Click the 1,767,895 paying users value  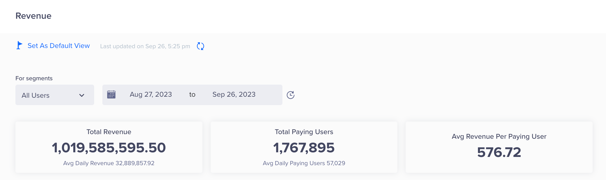(x=304, y=148)
